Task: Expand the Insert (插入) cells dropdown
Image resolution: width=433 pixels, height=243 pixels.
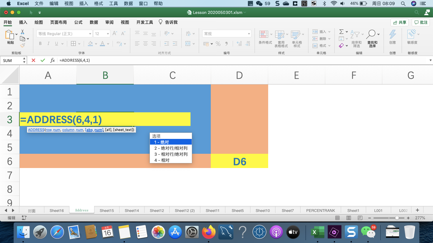Action: coord(330,32)
